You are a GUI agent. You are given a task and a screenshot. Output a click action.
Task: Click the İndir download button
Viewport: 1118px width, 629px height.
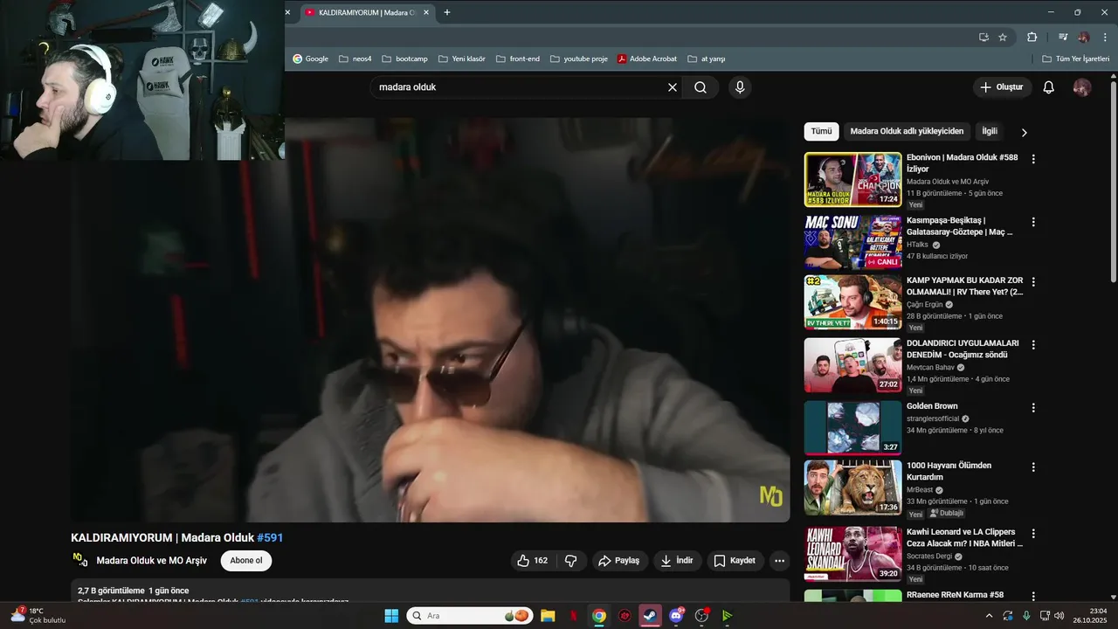pos(677,561)
